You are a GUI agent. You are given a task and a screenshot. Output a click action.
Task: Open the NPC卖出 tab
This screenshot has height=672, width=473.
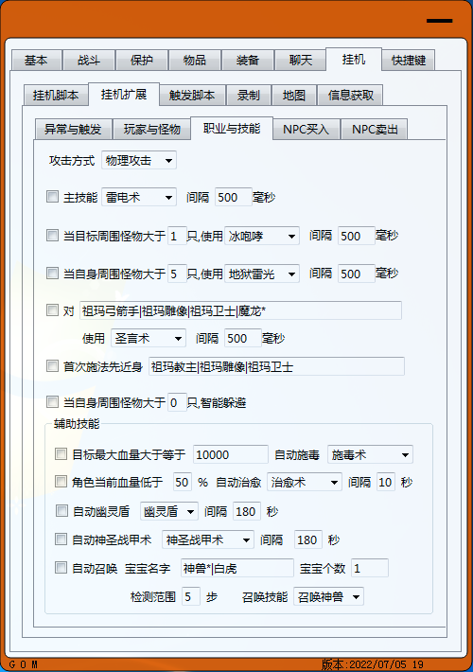(375, 130)
